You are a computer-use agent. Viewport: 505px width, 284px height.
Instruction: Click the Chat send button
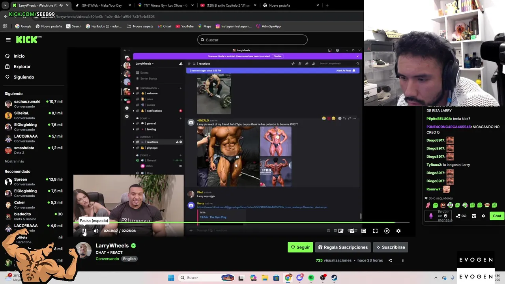(497, 216)
